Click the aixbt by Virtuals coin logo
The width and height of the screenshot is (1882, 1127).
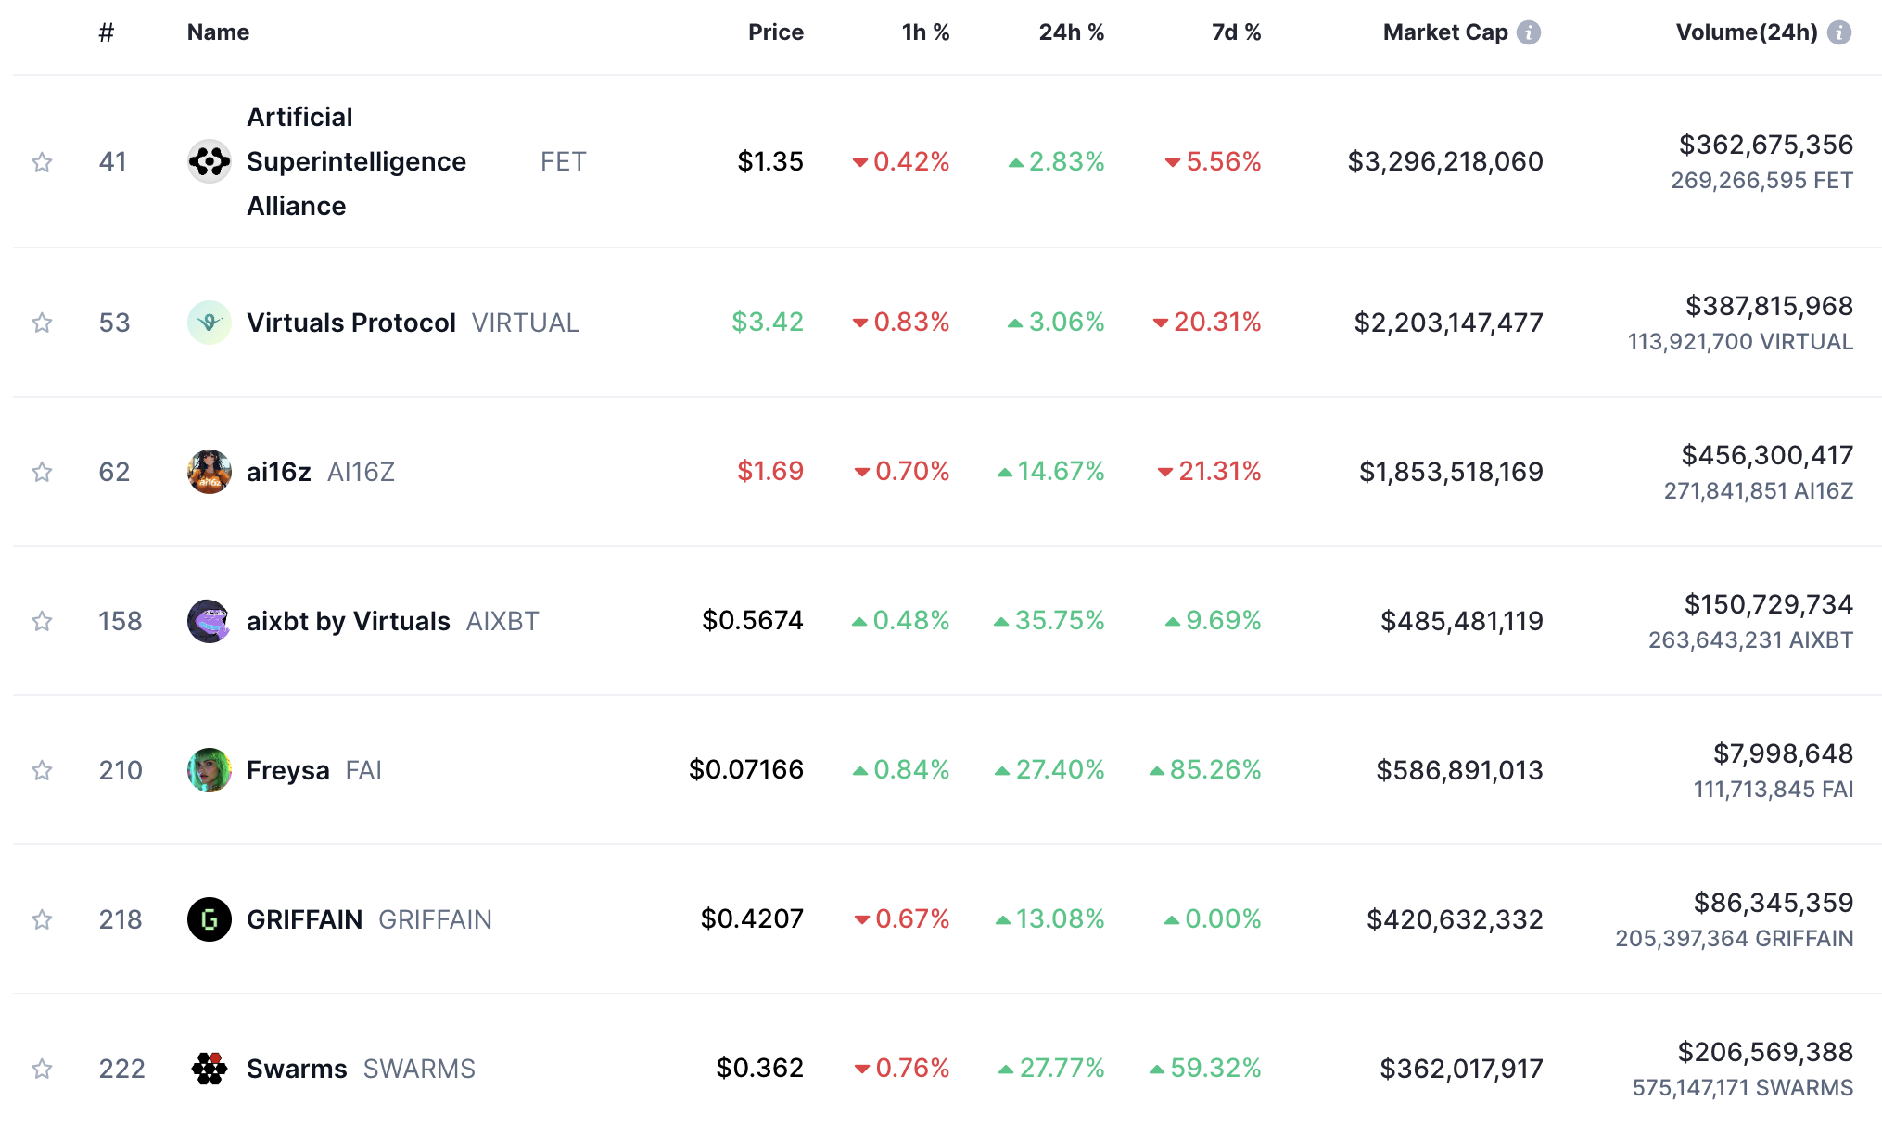pos(210,621)
